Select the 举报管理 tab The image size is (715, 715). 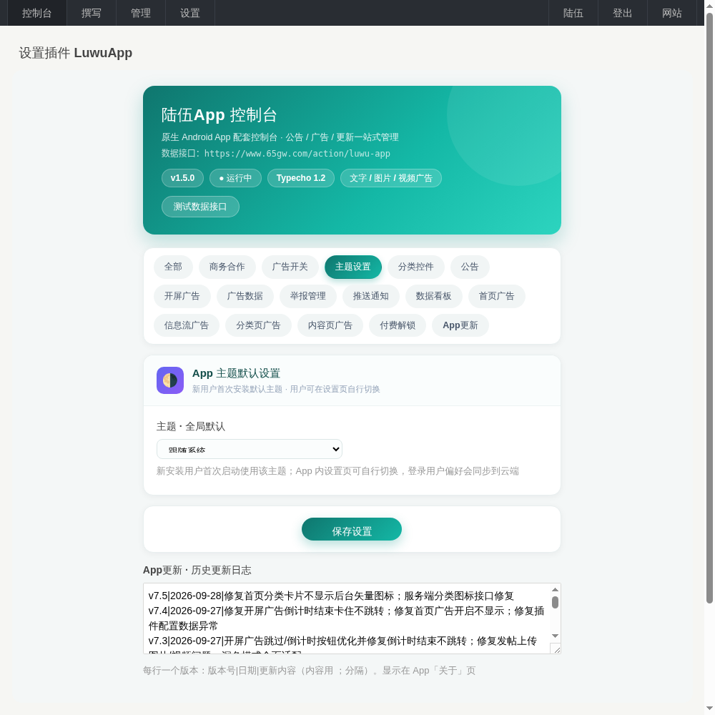coord(307,296)
